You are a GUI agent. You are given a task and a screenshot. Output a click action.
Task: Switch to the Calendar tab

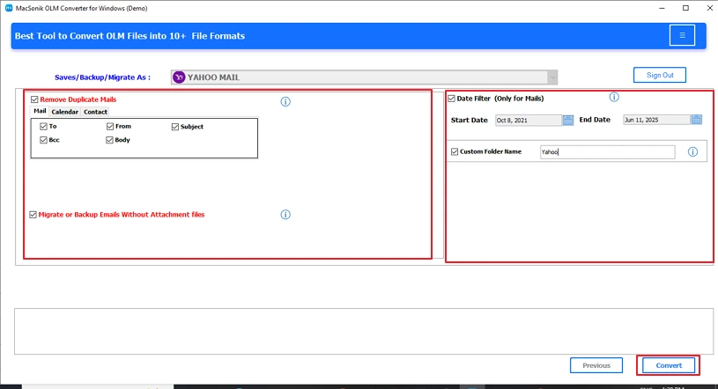click(x=64, y=112)
